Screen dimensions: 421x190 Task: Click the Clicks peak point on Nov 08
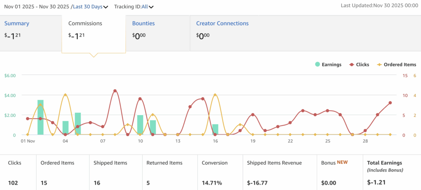coord(115,91)
